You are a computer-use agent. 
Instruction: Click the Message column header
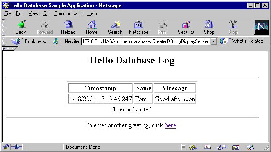point(175,88)
